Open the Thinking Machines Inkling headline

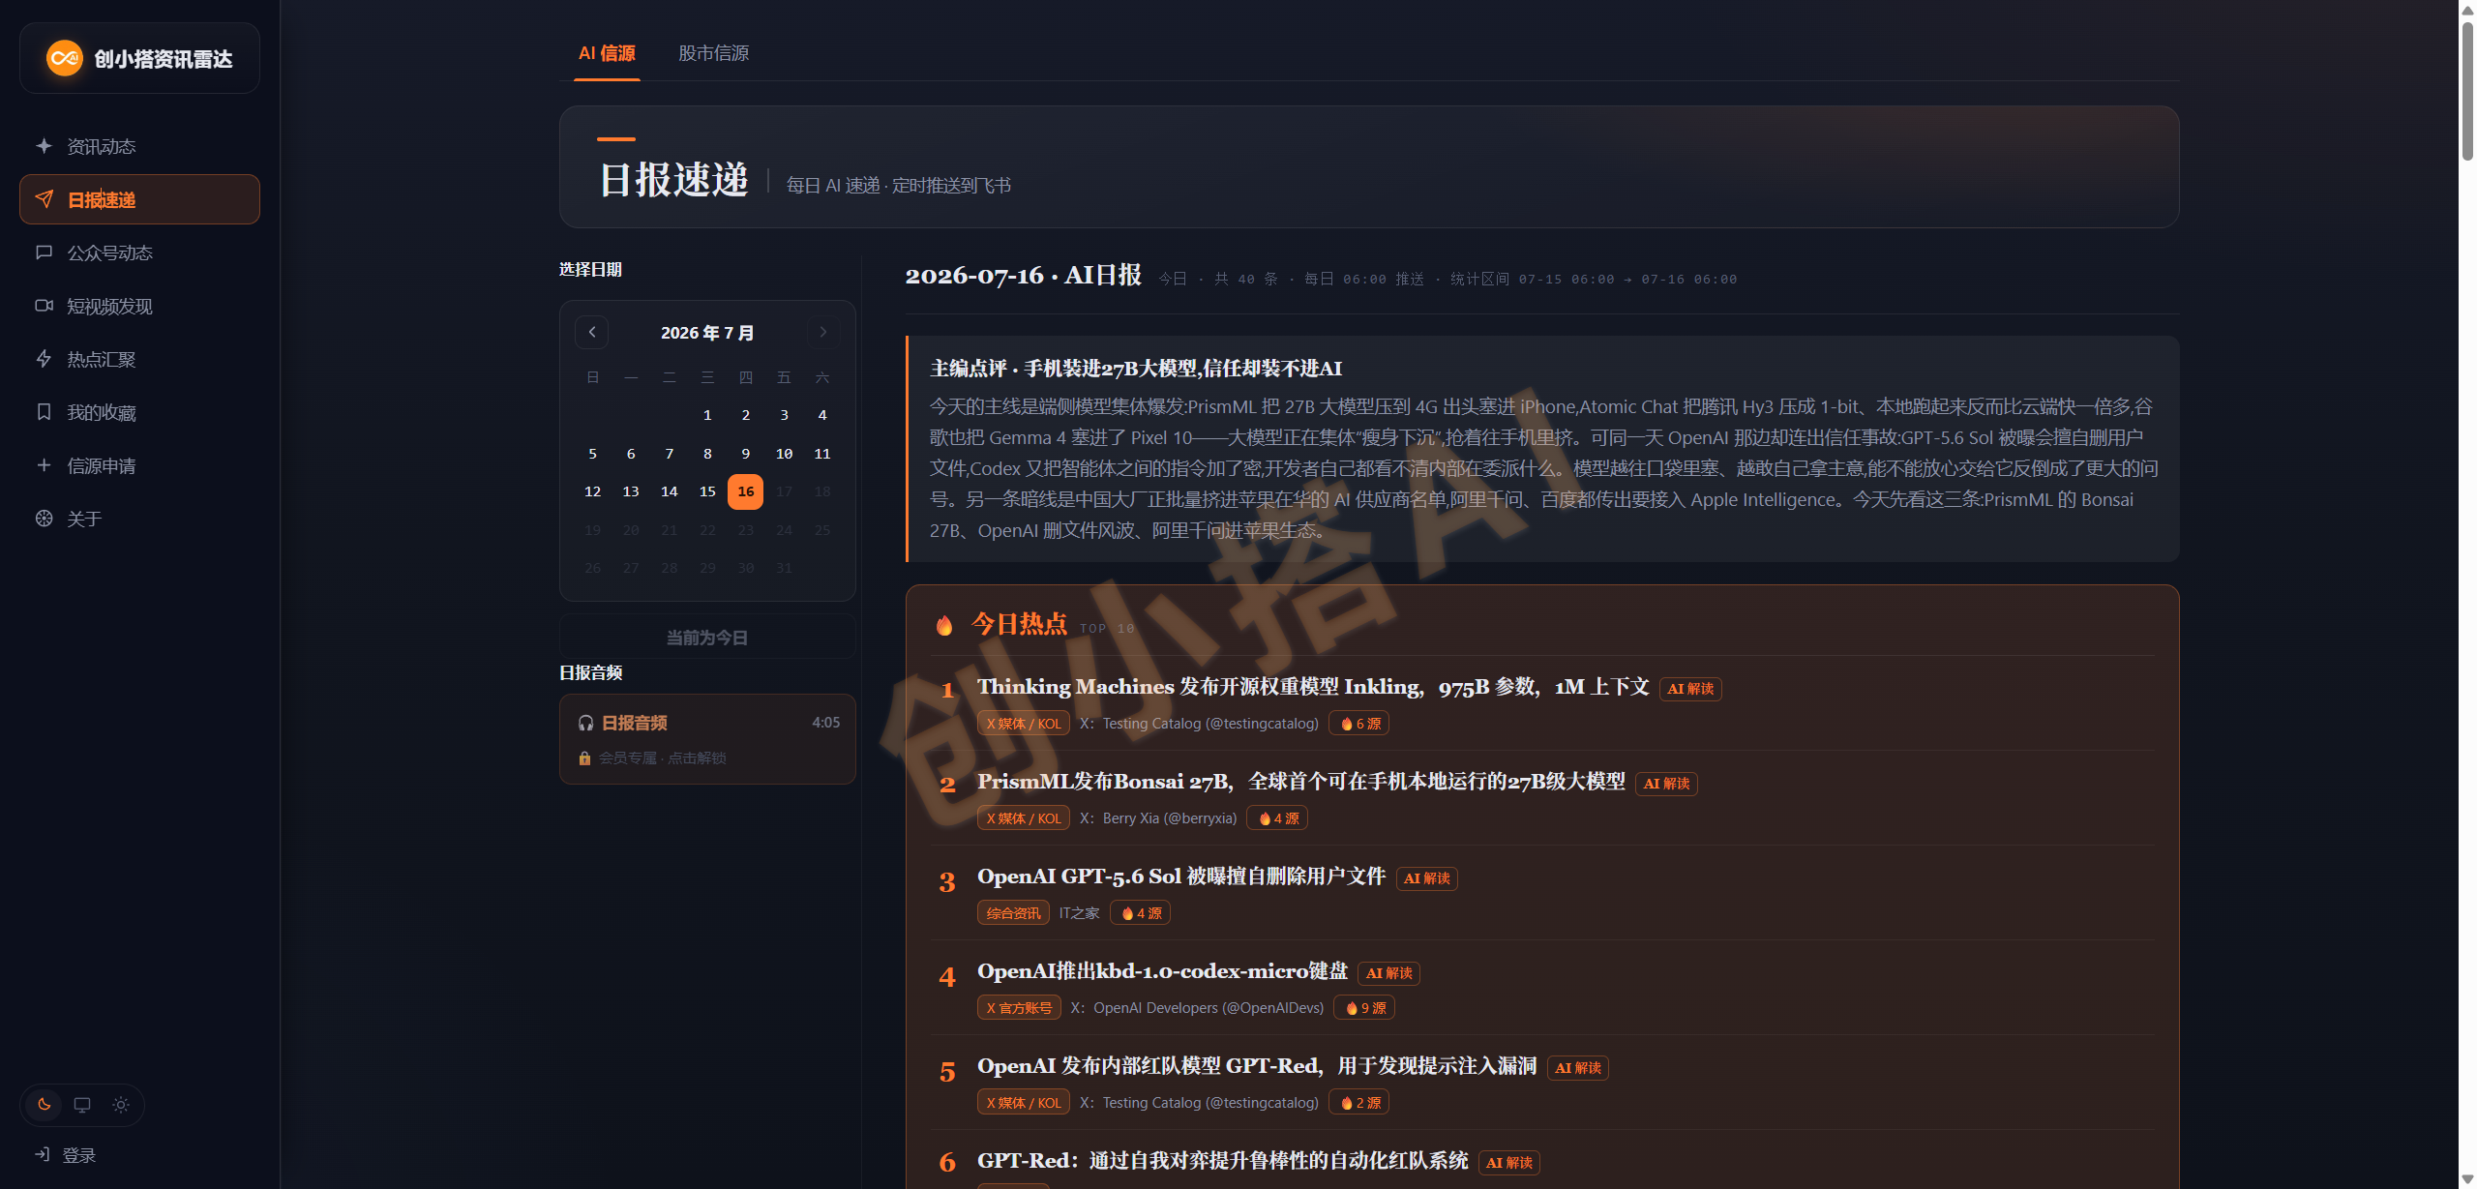click(x=1313, y=687)
